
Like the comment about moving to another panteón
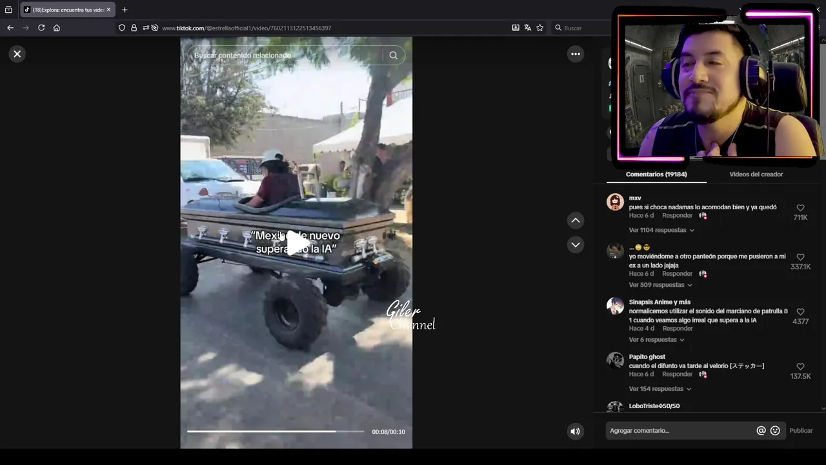pos(800,257)
